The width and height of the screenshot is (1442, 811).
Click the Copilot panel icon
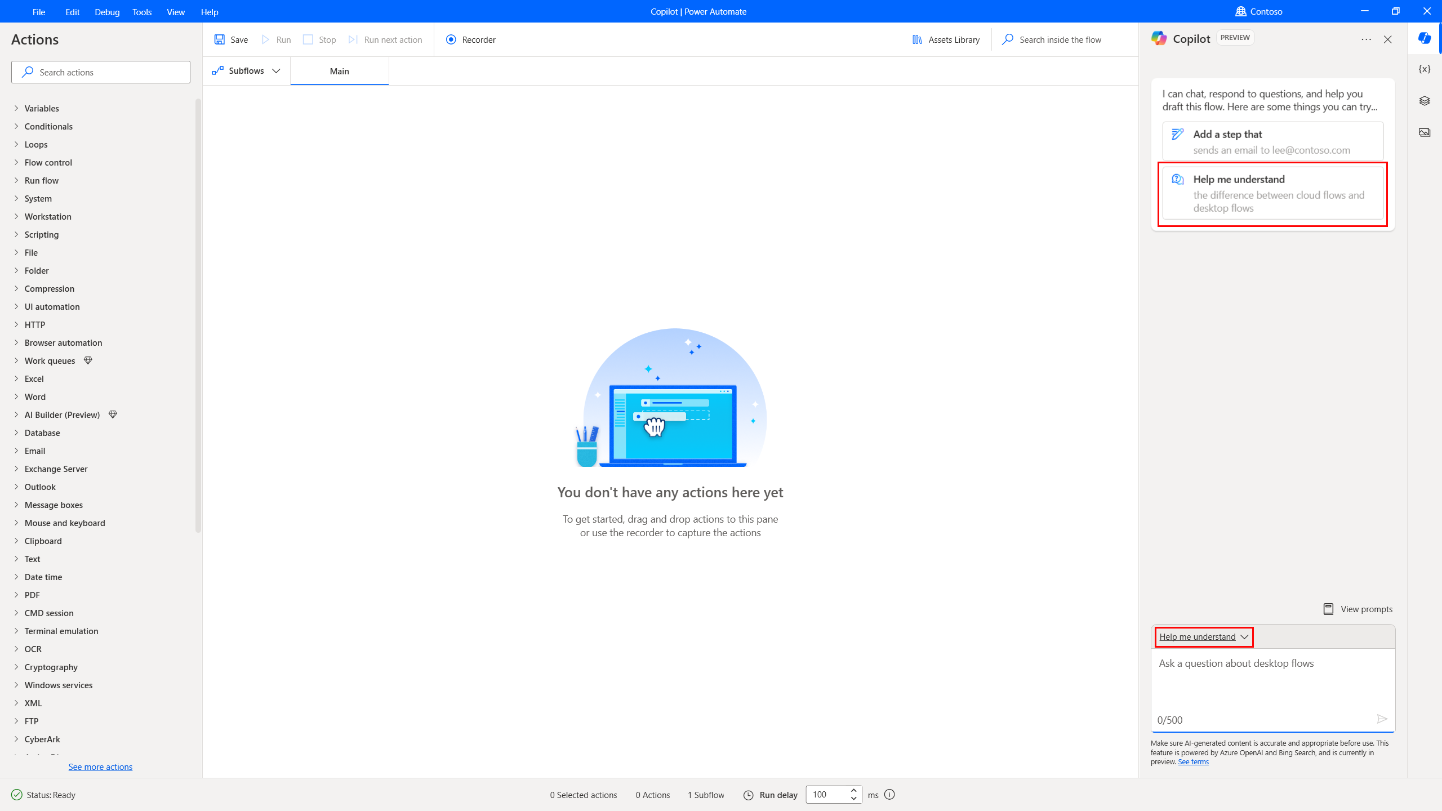pos(1424,39)
